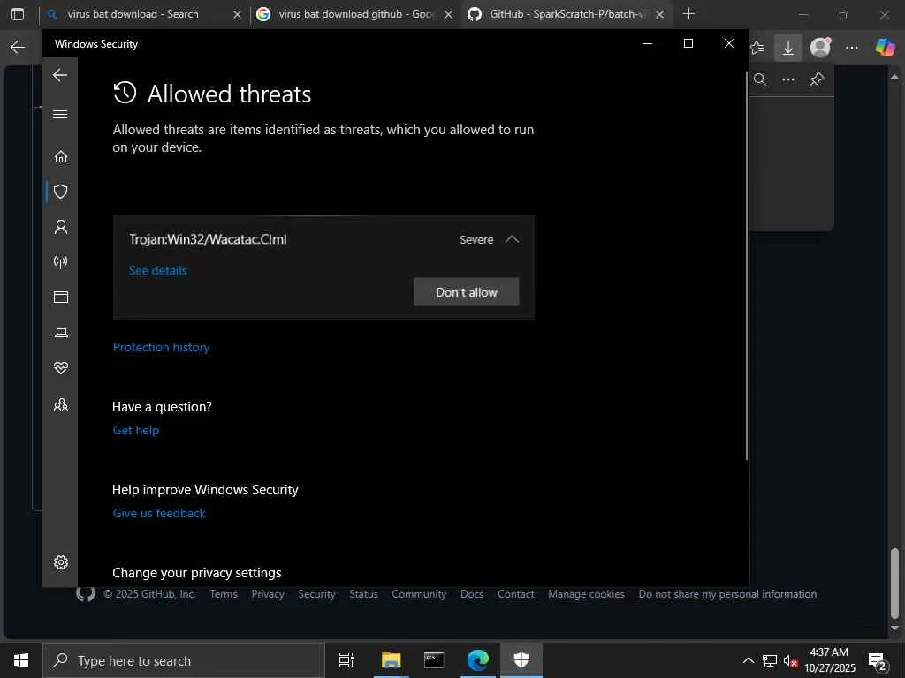Click the Get help link
This screenshot has height=678, width=905.
click(x=135, y=430)
